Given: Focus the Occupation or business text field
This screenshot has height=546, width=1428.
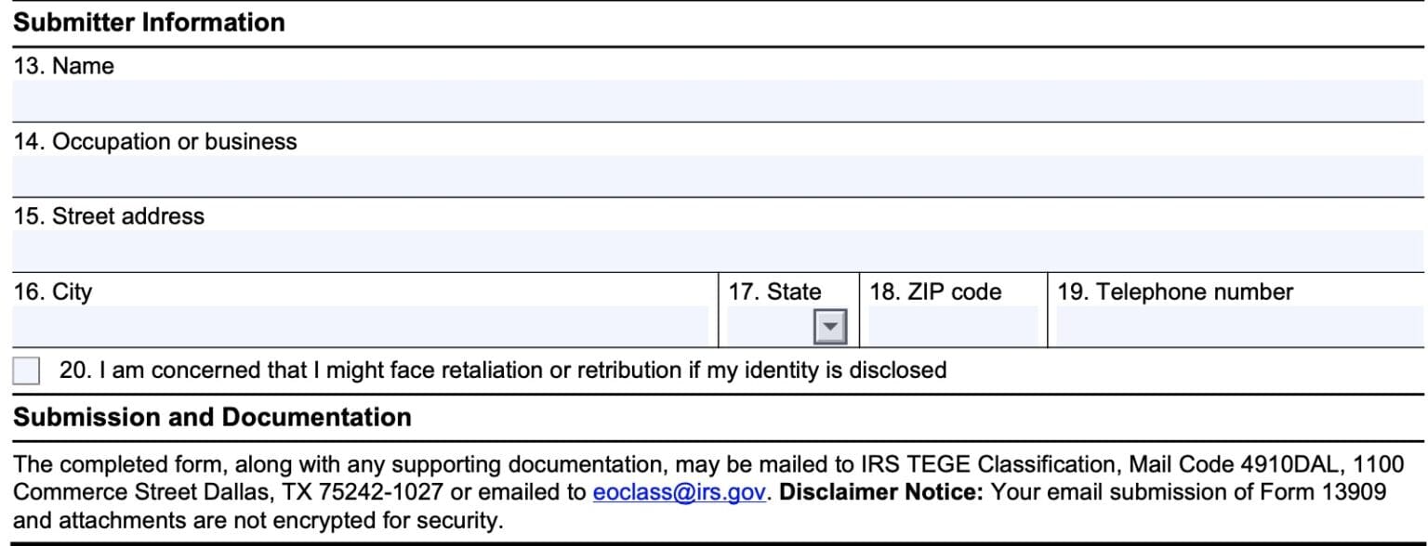Looking at the screenshot, I should click(x=716, y=175).
